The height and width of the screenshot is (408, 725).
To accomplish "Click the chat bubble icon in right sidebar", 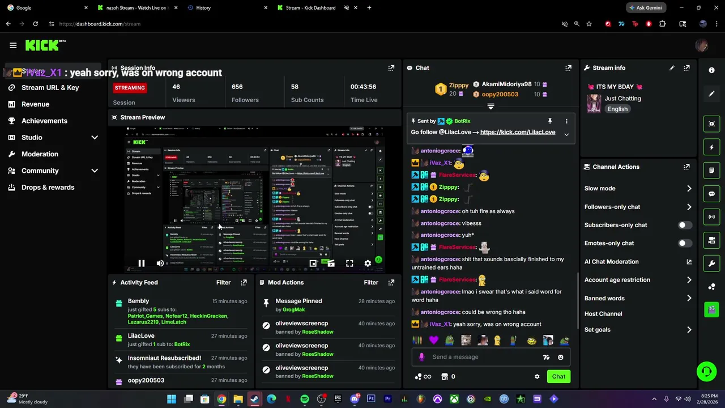I will [x=711, y=194].
